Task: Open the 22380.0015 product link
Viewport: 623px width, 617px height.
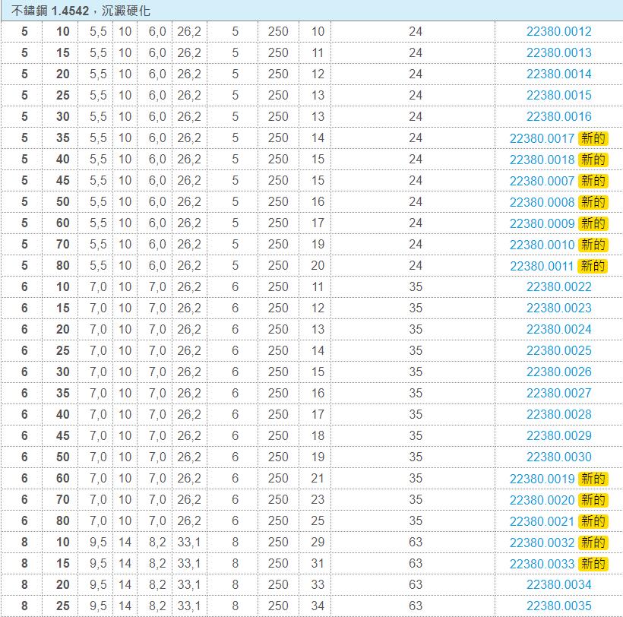Action: [558, 95]
